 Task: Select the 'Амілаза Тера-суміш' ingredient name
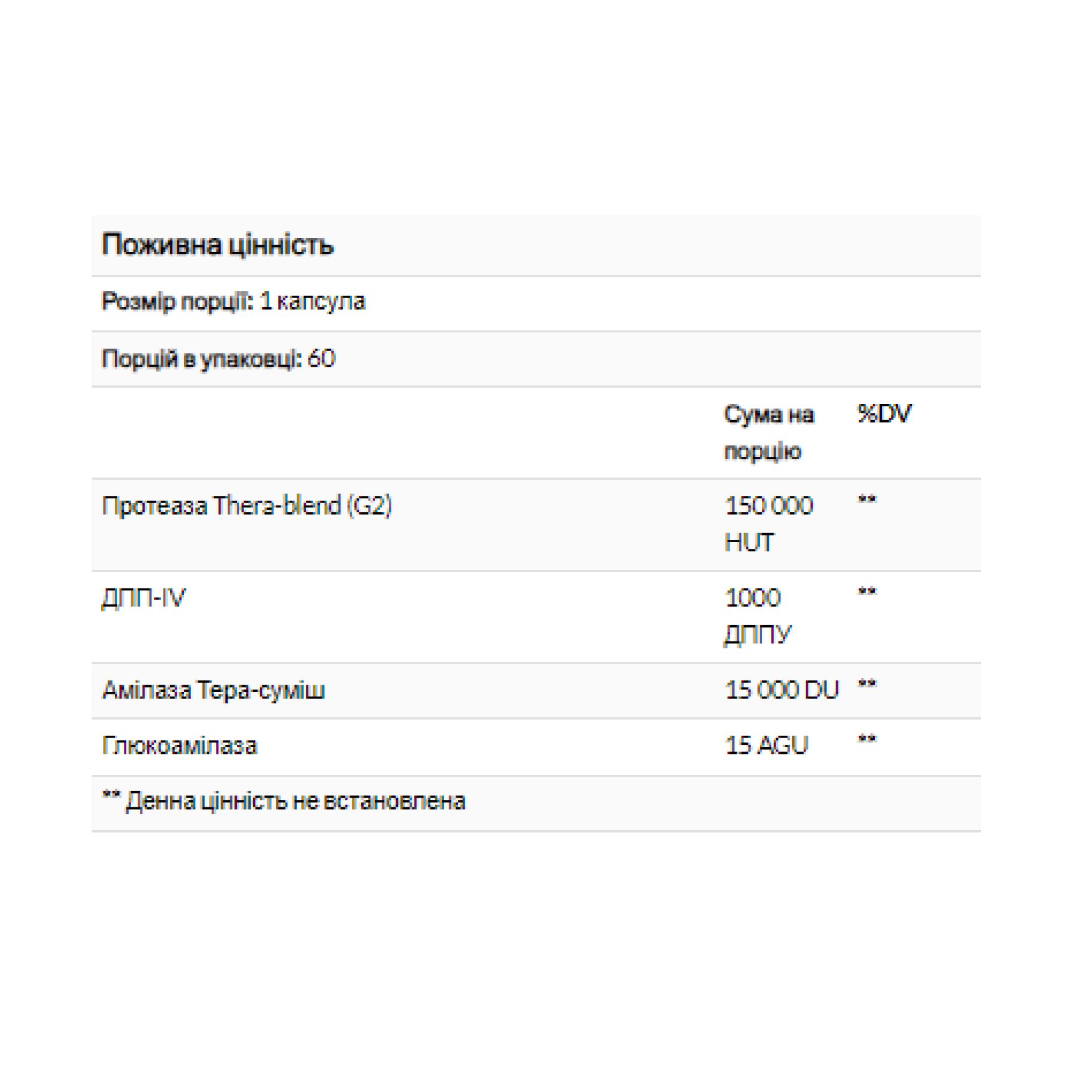click(x=214, y=690)
